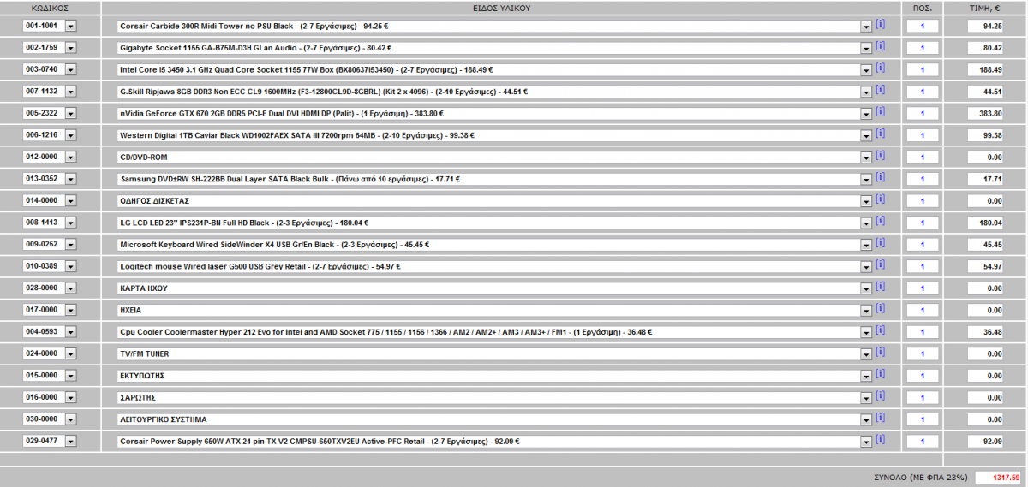
Task: Open info icon for ΕΚΤΥΠΩΤΗΣ row
Action: click(x=880, y=374)
